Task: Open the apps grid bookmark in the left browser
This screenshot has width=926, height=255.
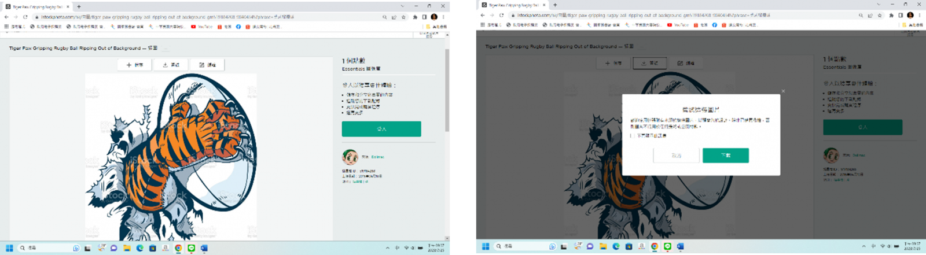Action: click(x=6, y=26)
